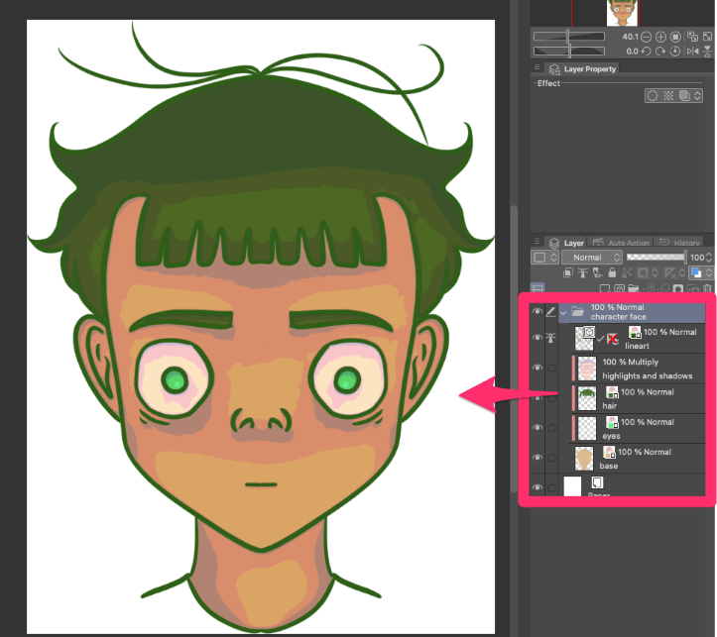
Task: Hide the highlights and shadows layer
Action: pos(538,368)
